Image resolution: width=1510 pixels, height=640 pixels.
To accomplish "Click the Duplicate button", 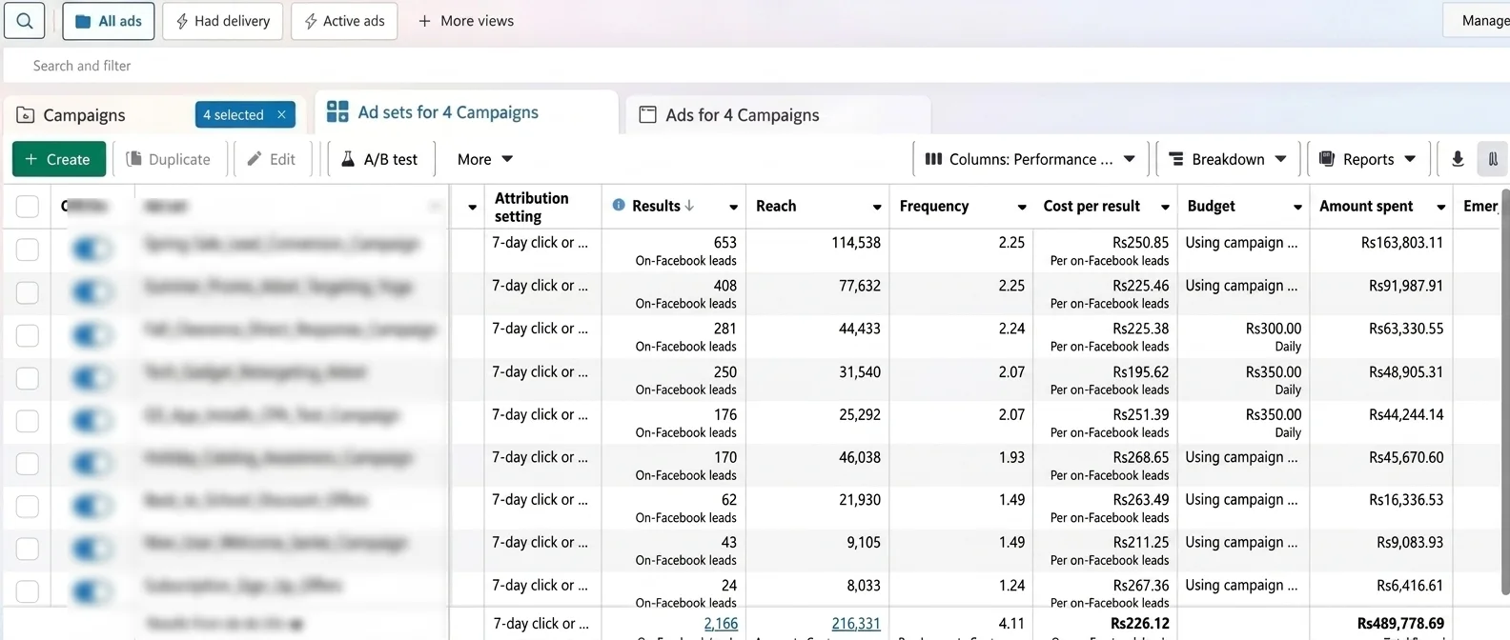I will [x=169, y=159].
